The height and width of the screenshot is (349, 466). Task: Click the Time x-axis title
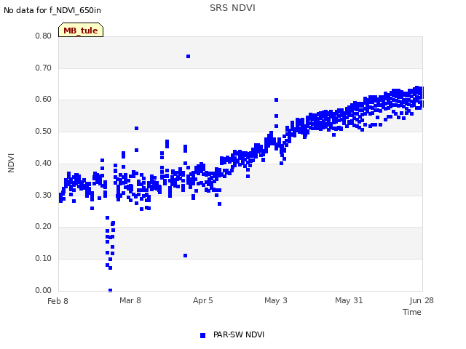[412, 312]
